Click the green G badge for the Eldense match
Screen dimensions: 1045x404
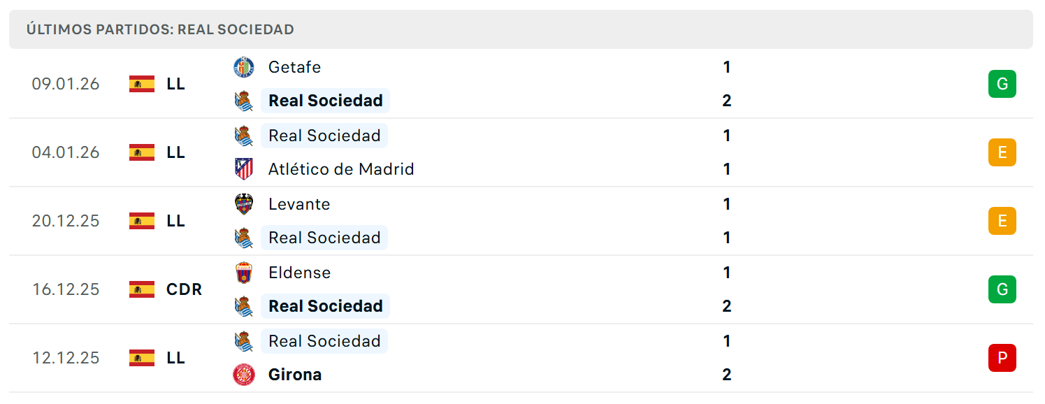click(1002, 289)
